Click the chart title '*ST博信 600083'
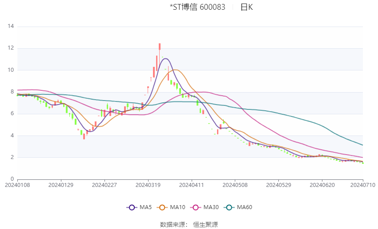This screenshot has height=229, width=378. pyautogui.click(x=197, y=7)
